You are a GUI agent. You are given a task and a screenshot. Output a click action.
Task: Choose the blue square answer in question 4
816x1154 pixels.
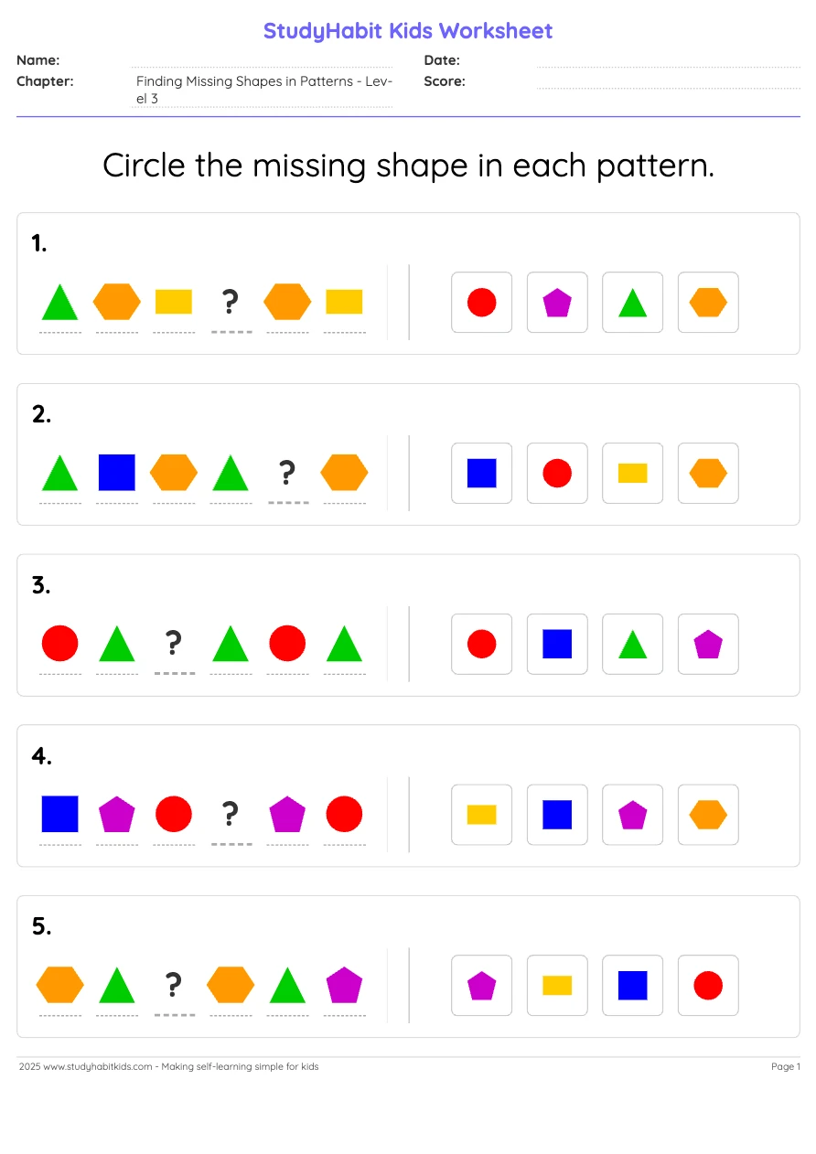557,815
